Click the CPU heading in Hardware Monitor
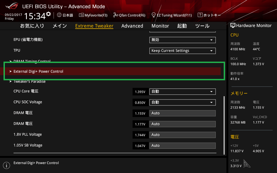277x173 pixels. coord(235,35)
